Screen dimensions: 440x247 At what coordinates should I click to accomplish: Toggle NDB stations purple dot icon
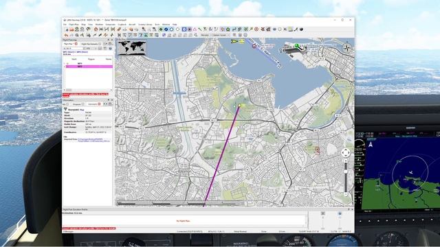pos(190,30)
